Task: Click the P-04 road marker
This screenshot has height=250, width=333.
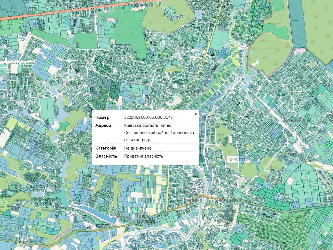Action: [x=144, y=216]
